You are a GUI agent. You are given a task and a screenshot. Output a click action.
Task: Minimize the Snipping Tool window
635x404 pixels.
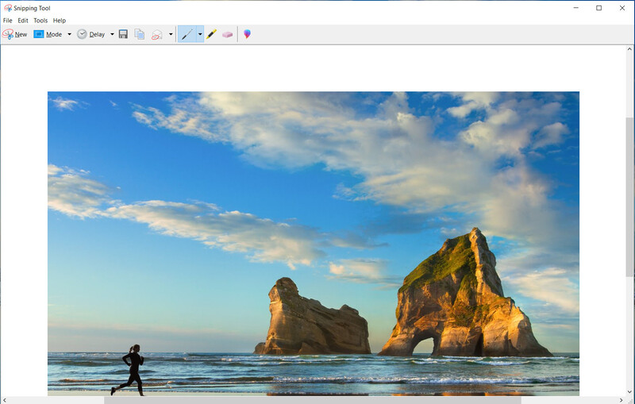(x=576, y=8)
